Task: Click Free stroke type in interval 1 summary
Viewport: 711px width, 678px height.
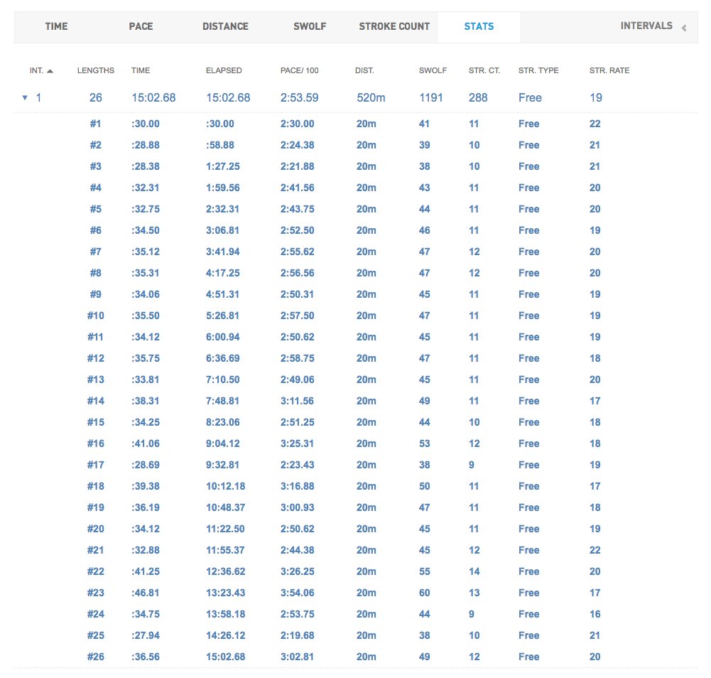Action: pos(530,97)
